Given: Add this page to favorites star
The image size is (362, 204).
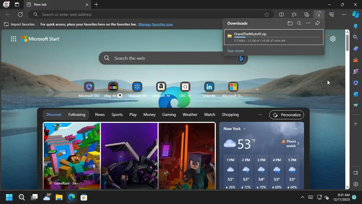Looking at the screenshot, I should pyautogui.click(x=266, y=14).
